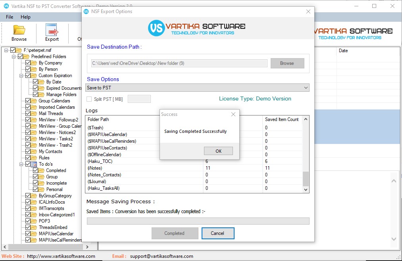Enable the Split PST checkbox

point(89,99)
